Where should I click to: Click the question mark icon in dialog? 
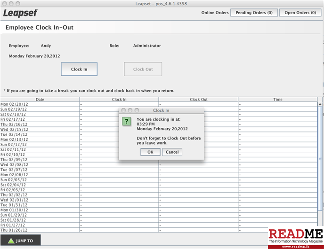(127, 121)
